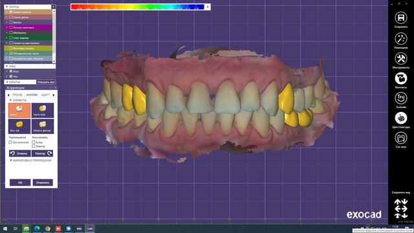
Task: Expand the Lower (Низ) teeth row arrow
Action: (7, 76)
